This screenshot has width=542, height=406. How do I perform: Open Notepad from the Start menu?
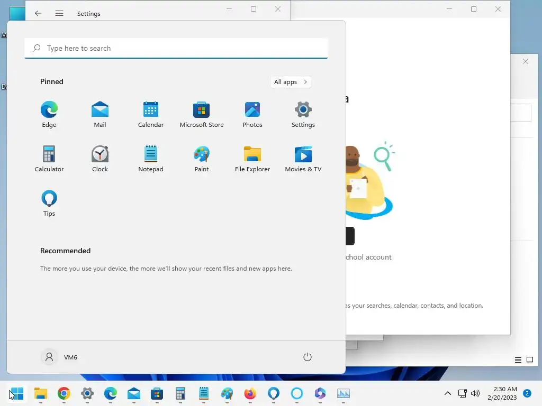[x=151, y=159]
